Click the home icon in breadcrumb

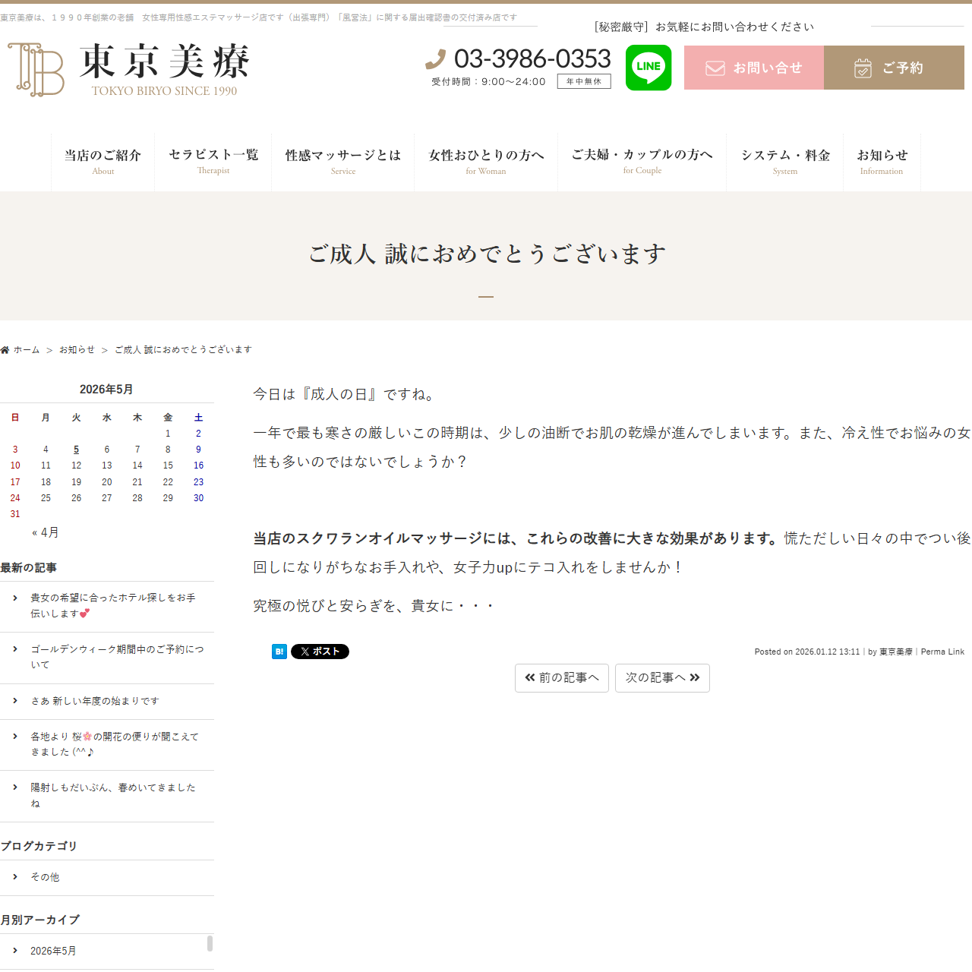point(5,350)
